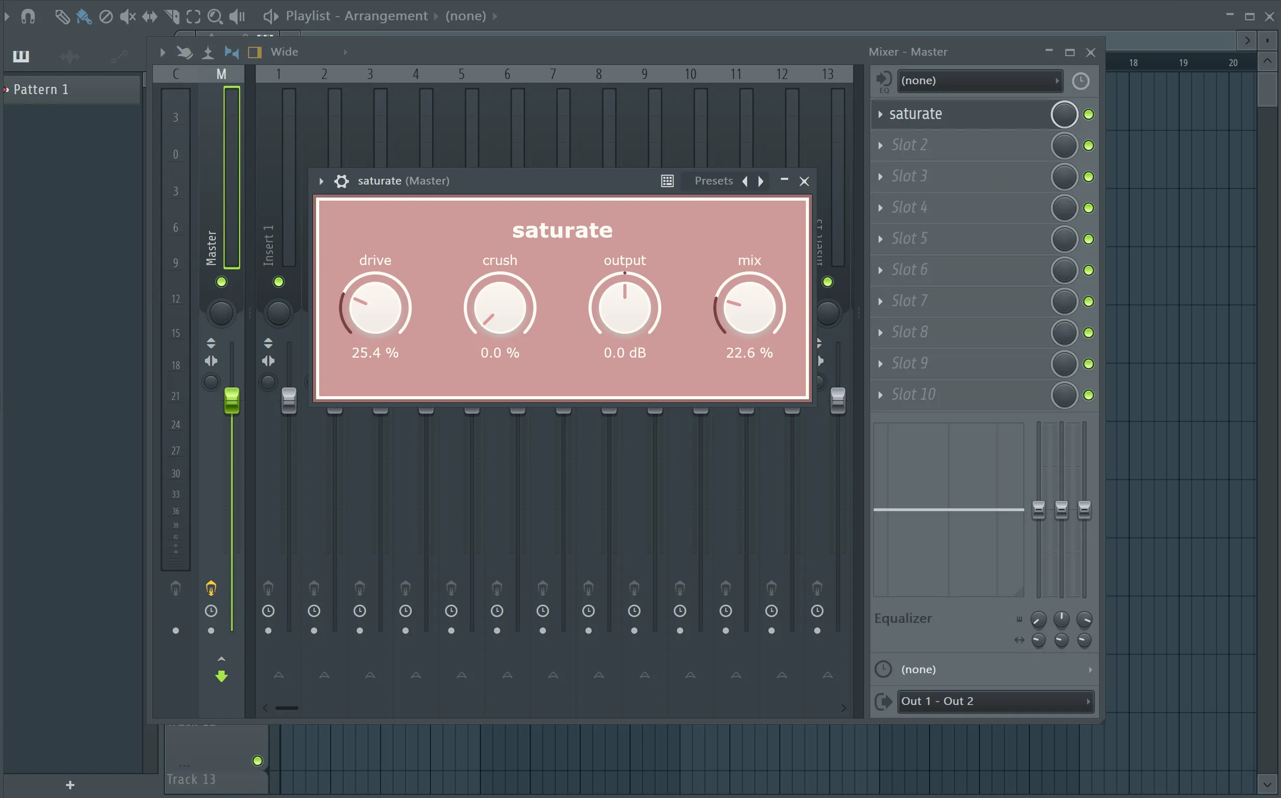1281x798 pixels.
Task: Click the piano roll keyboard icon
Action: (21, 56)
